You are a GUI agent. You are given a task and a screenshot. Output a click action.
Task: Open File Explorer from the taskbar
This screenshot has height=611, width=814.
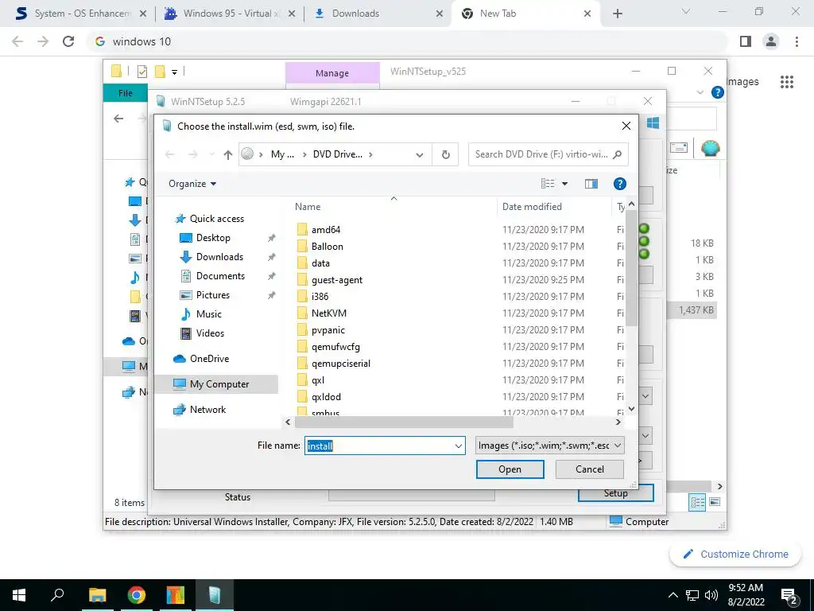coord(97,595)
